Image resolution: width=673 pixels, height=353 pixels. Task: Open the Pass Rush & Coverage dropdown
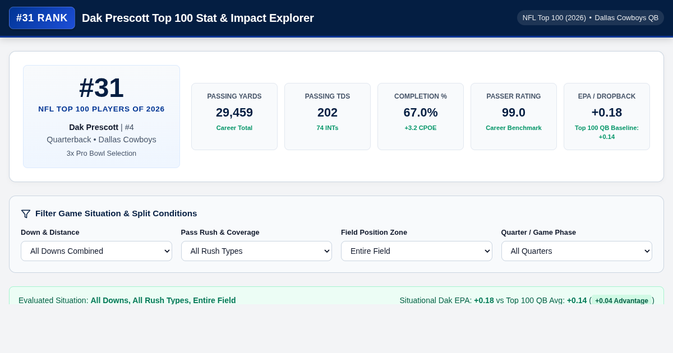pos(256,251)
